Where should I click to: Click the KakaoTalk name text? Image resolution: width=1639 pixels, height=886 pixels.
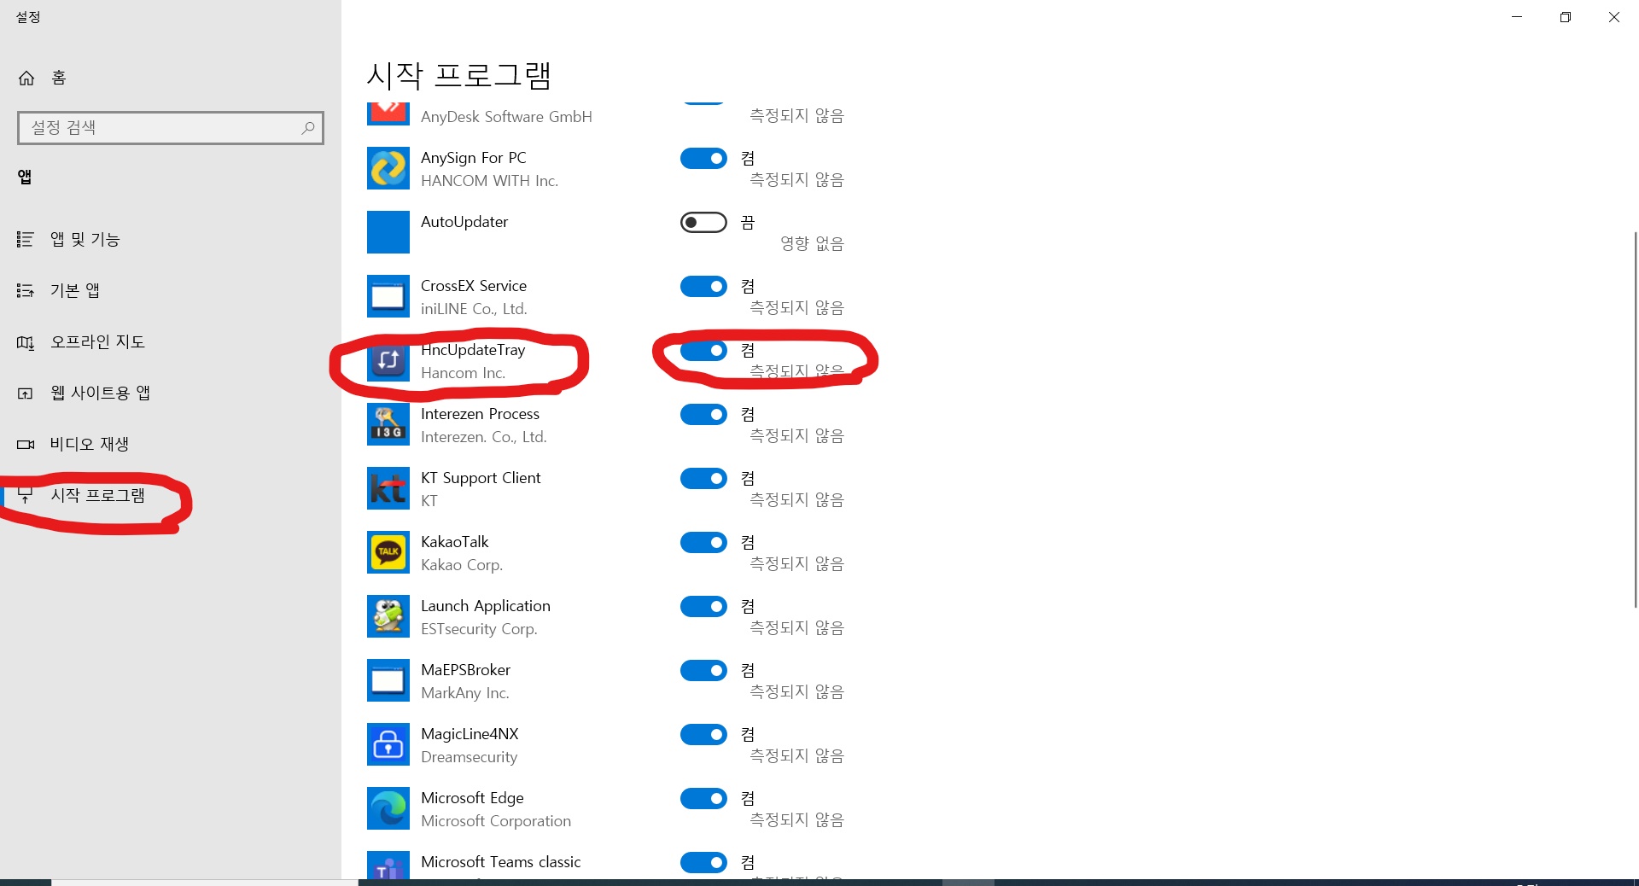coord(455,542)
